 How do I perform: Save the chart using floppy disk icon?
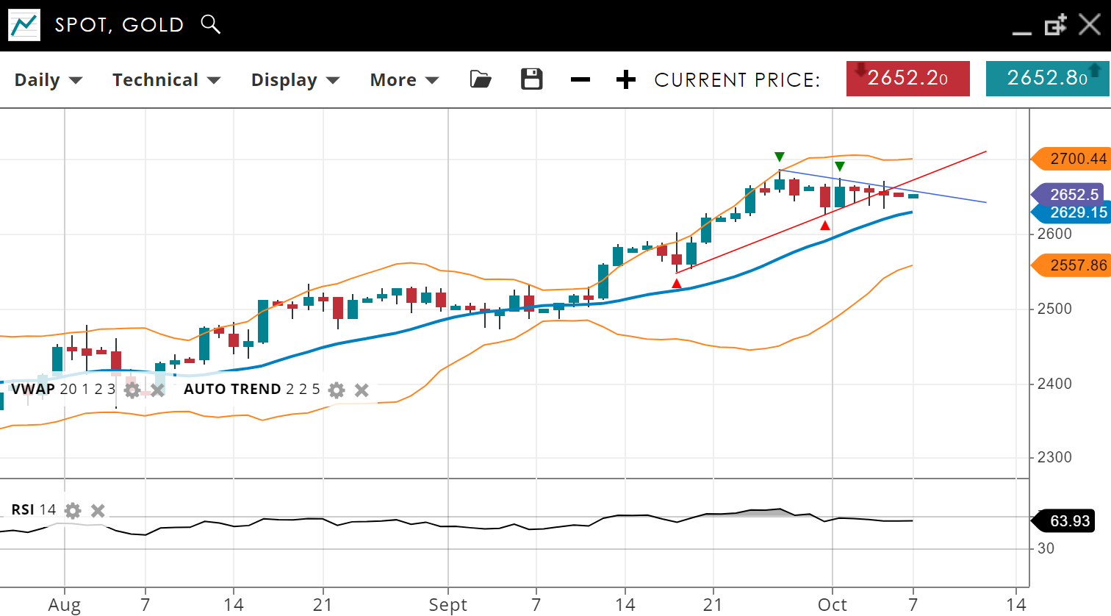[x=531, y=79]
